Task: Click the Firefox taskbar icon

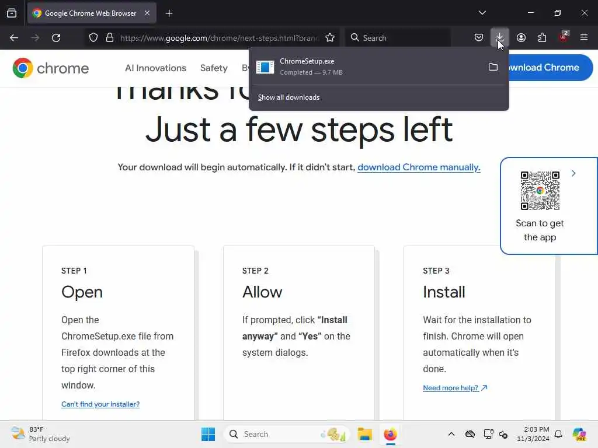Action: tap(390, 434)
